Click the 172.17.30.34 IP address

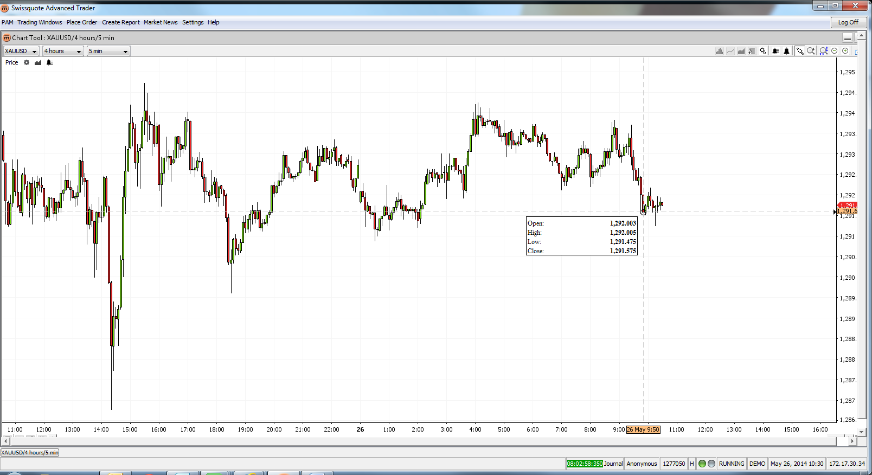click(x=847, y=464)
